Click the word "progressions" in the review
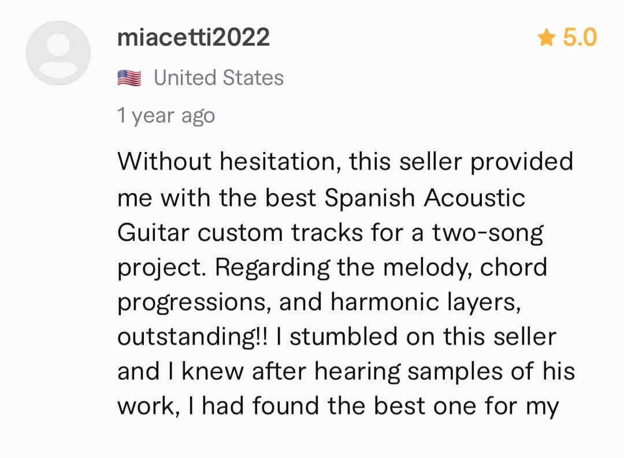Image resolution: width=624 pixels, height=458 pixels. point(194,303)
